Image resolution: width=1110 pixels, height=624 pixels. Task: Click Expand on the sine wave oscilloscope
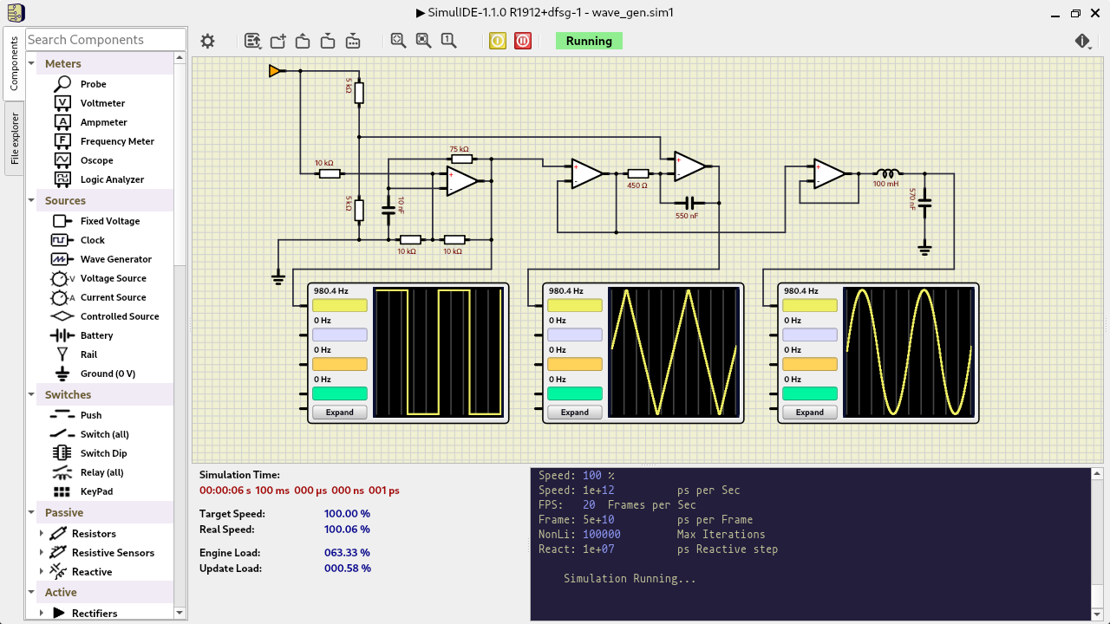tap(809, 413)
